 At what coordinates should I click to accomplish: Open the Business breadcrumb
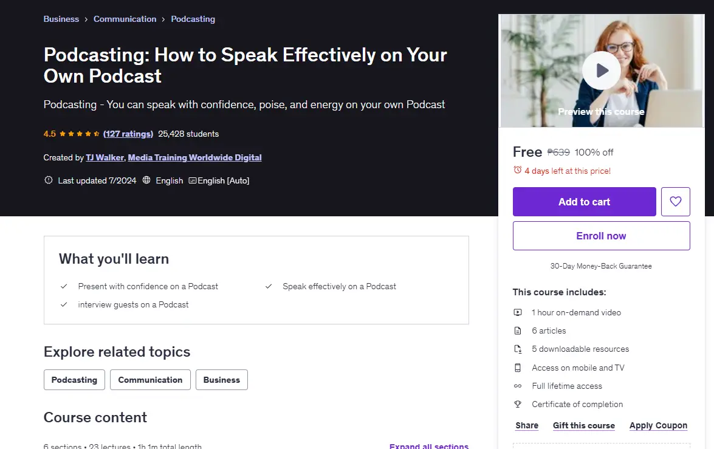61,19
